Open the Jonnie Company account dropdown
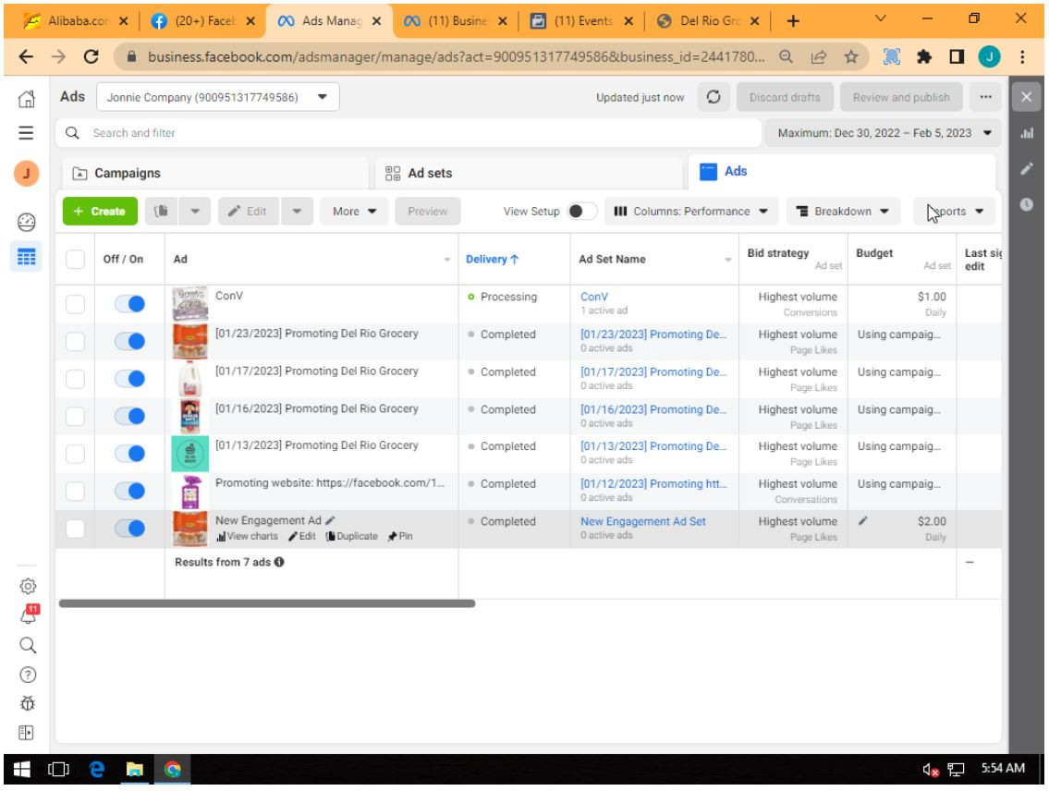This screenshot has height=791, width=1049. point(218,97)
